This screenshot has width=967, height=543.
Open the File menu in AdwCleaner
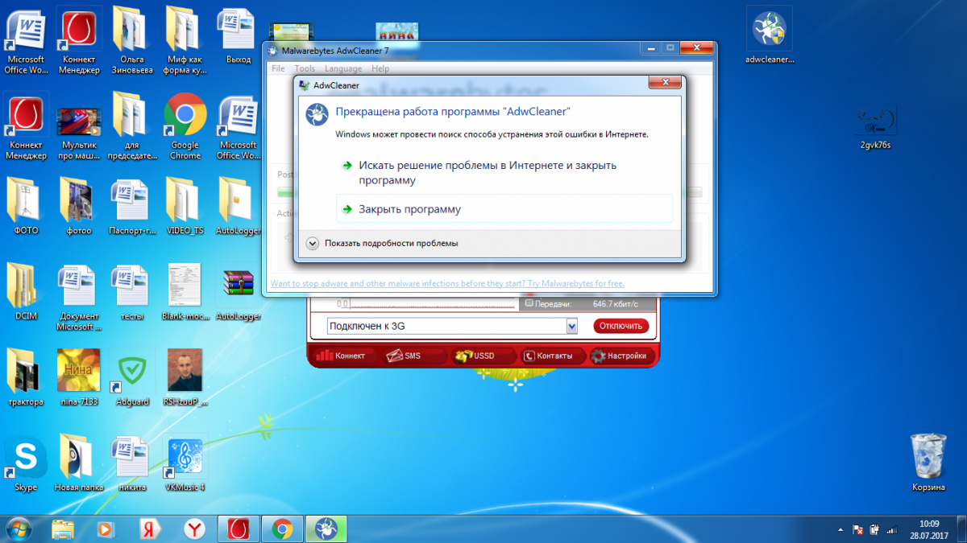click(x=278, y=69)
